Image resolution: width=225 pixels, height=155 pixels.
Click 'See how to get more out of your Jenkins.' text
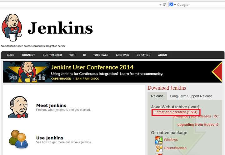pos(64,142)
